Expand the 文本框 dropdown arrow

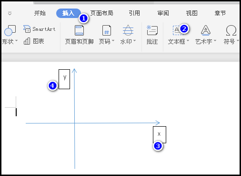click(x=188, y=41)
